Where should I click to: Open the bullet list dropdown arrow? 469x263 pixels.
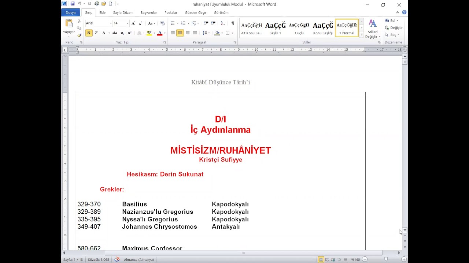click(x=178, y=23)
